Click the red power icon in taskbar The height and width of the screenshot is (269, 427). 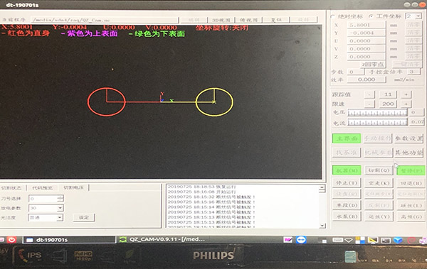click(x=11, y=240)
